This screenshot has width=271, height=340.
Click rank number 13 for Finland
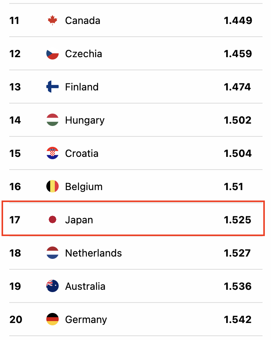[15, 87]
